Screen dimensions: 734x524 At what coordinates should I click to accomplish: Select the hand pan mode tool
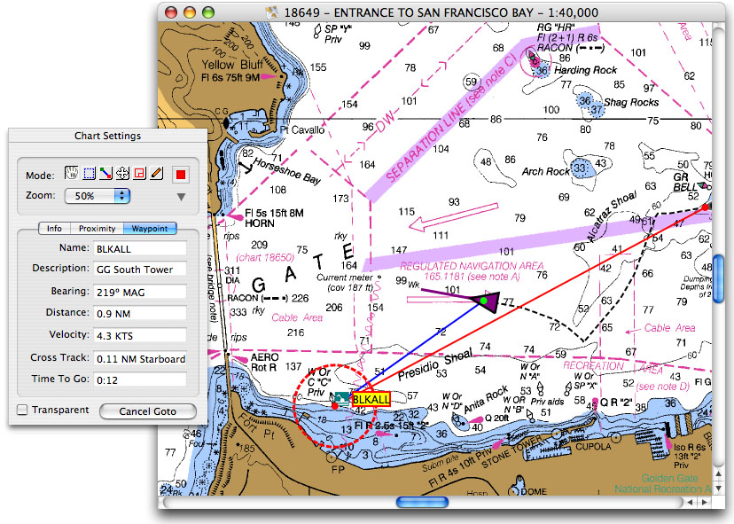73,174
